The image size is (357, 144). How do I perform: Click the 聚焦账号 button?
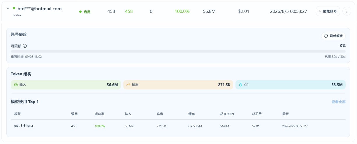[328, 11]
